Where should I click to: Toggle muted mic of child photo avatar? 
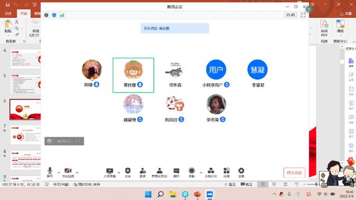[x=223, y=119]
